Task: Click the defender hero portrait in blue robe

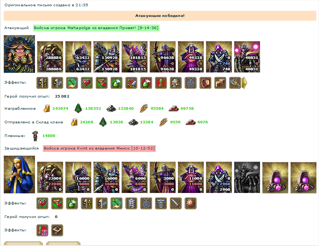Action: click(x=19, y=175)
